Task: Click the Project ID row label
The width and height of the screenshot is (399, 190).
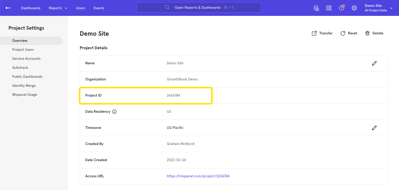Action: pyautogui.click(x=93, y=95)
